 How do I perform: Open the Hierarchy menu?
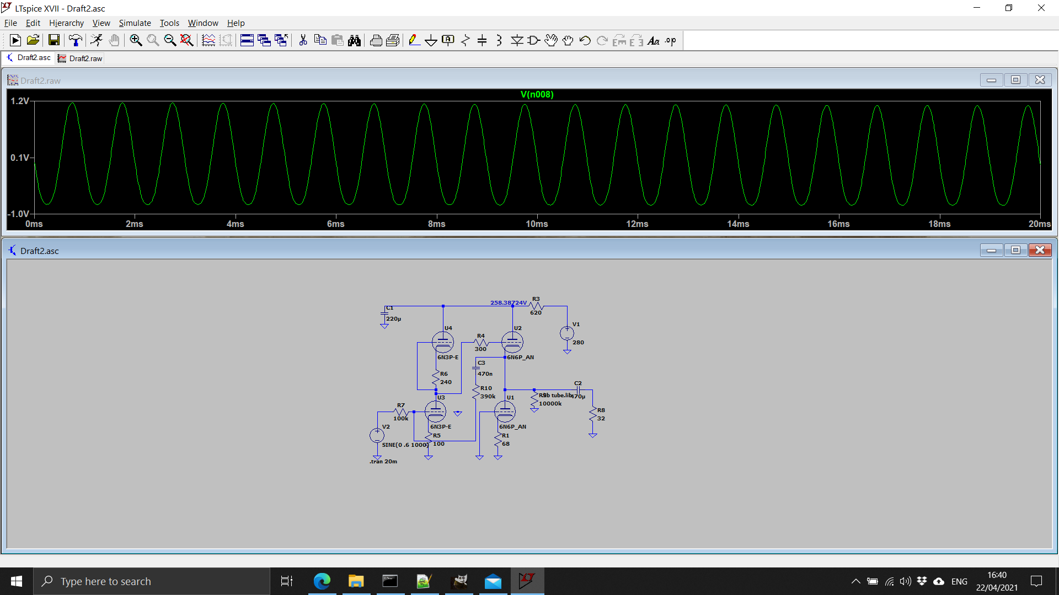[x=66, y=23]
